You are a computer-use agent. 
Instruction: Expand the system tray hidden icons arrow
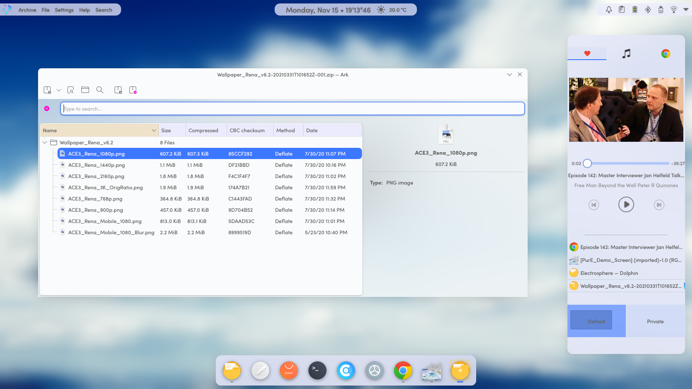tap(686, 10)
